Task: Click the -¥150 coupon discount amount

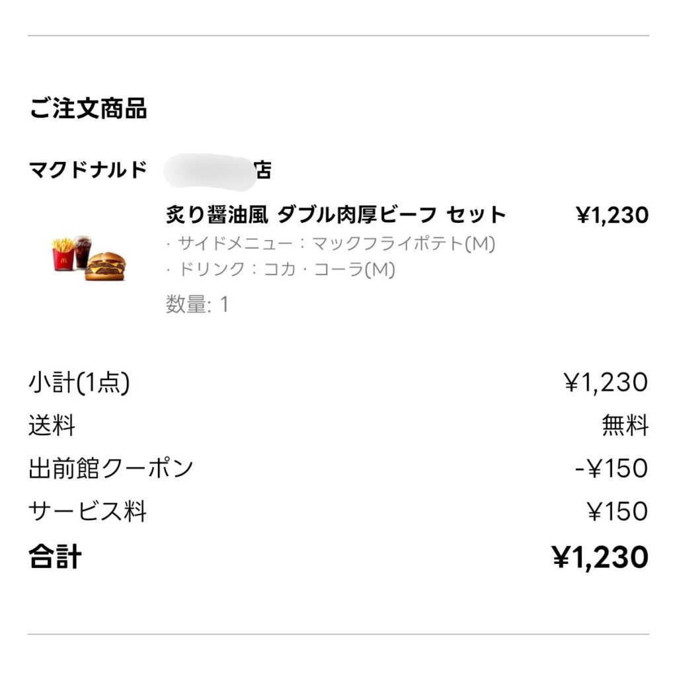Action: tap(611, 468)
